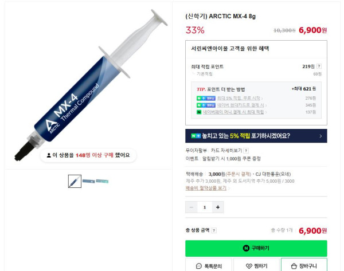Click the question mark beside 총 상품 금액
The image size is (344, 271).
[214, 230]
